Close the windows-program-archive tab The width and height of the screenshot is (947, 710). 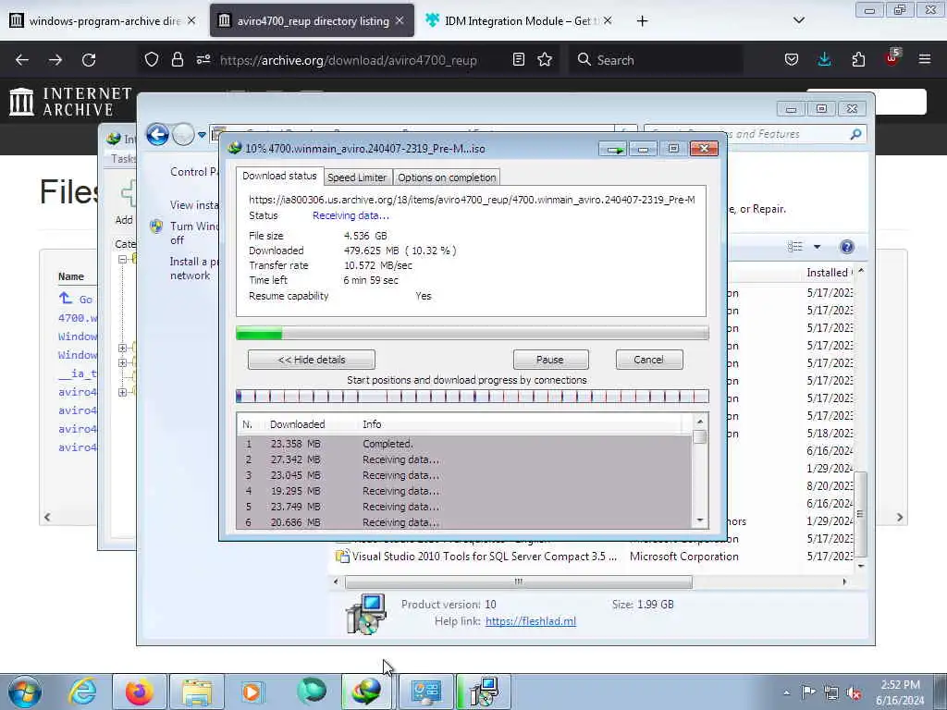191,20
